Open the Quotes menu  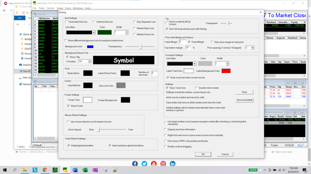coord(51,8)
